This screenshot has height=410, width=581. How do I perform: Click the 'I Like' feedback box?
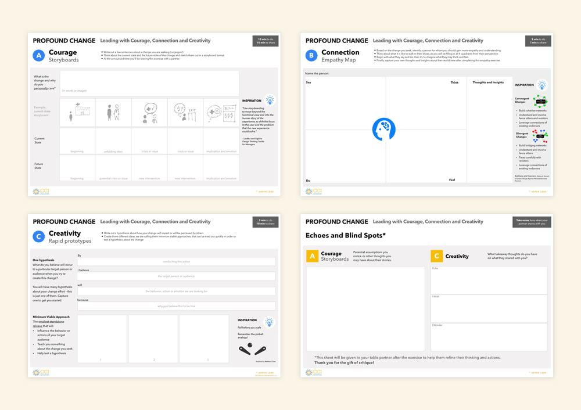pyautogui.click(x=489, y=280)
